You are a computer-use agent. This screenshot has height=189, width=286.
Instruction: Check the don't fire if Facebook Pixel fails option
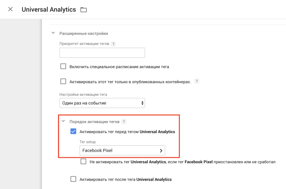click(x=83, y=161)
